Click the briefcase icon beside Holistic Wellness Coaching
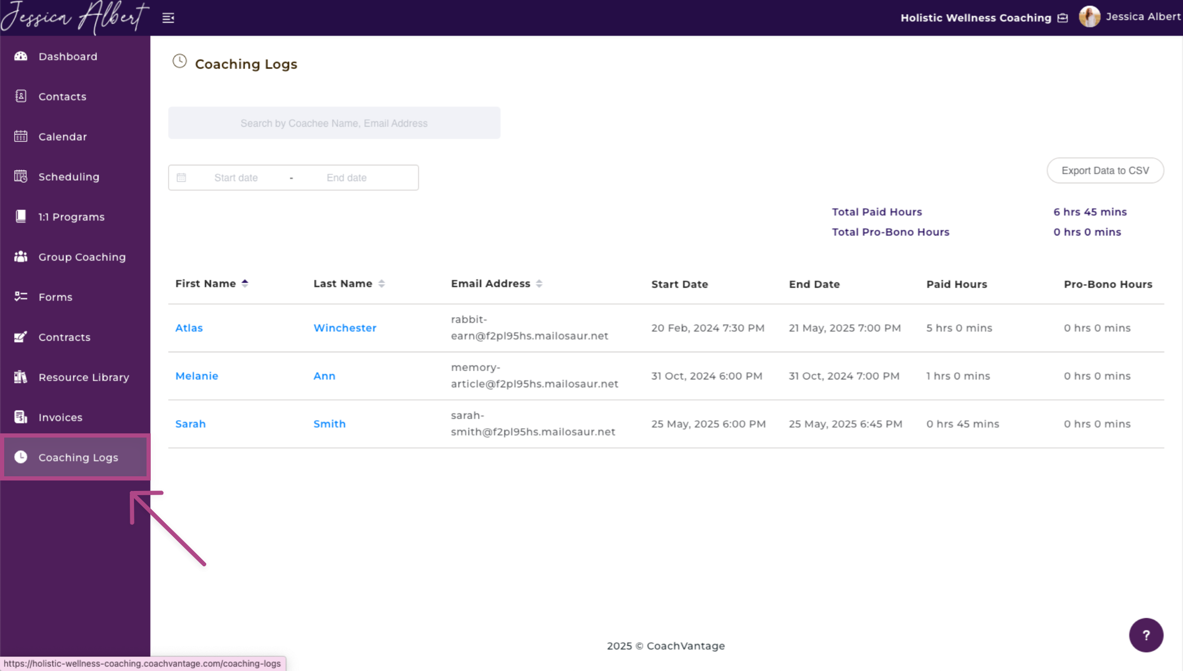The height and width of the screenshot is (671, 1183). pos(1063,18)
